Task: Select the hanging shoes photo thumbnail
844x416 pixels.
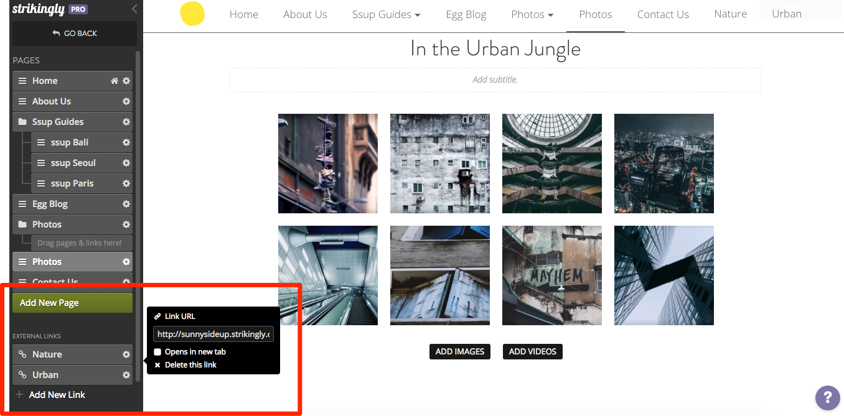Action: point(328,164)
